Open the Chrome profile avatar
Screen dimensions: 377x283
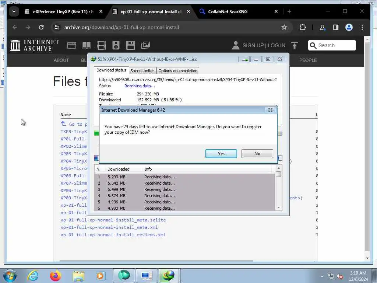click(349, 27)
